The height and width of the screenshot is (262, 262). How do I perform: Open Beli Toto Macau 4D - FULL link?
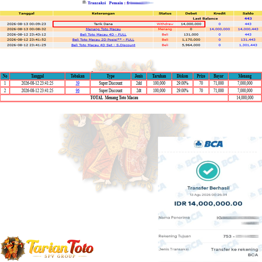(x=103, y=34)
